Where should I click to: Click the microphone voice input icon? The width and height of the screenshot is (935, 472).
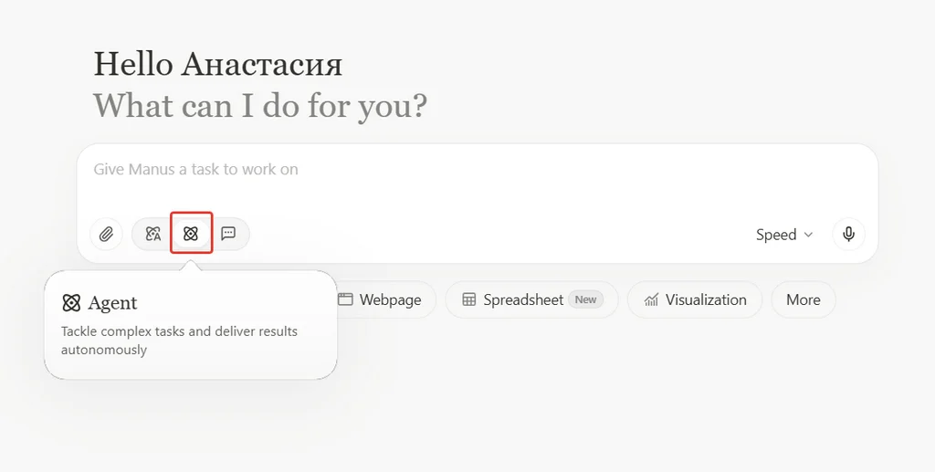coord(848,234)
